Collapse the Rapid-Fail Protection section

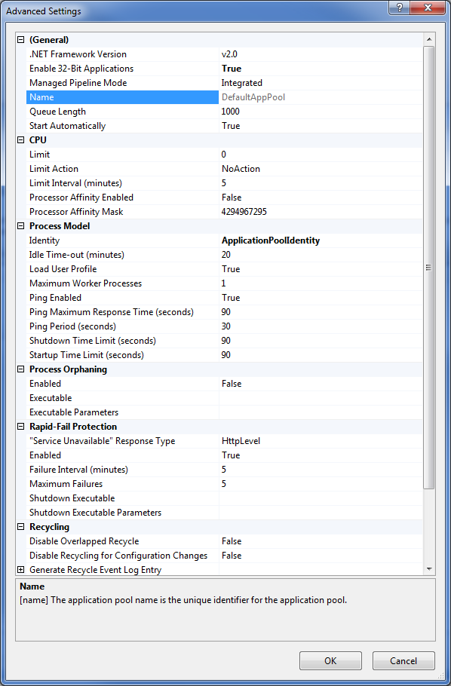pyautogui.click(x=20, y=427)
